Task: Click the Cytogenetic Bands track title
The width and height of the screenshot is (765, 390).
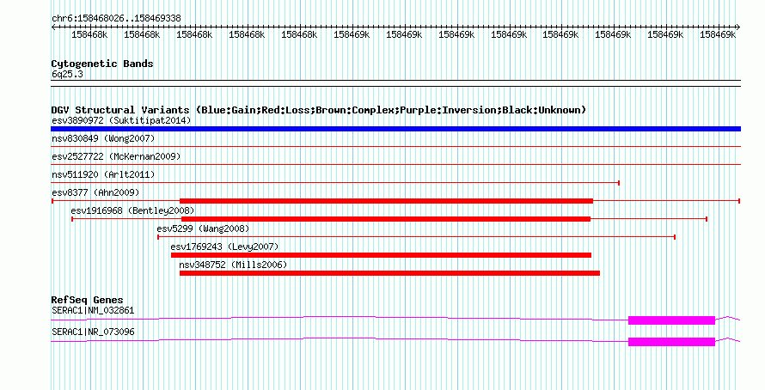Action: point(102,64)
